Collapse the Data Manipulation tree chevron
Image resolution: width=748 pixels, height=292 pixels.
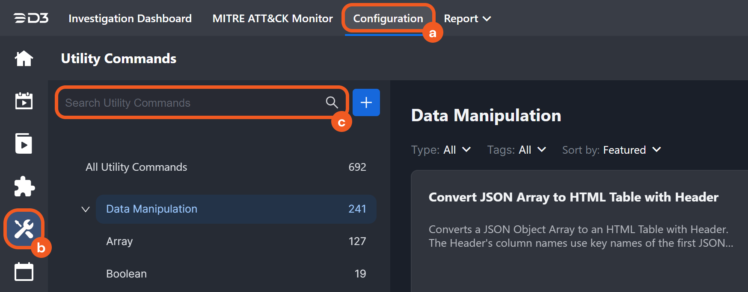coord(86,209)
